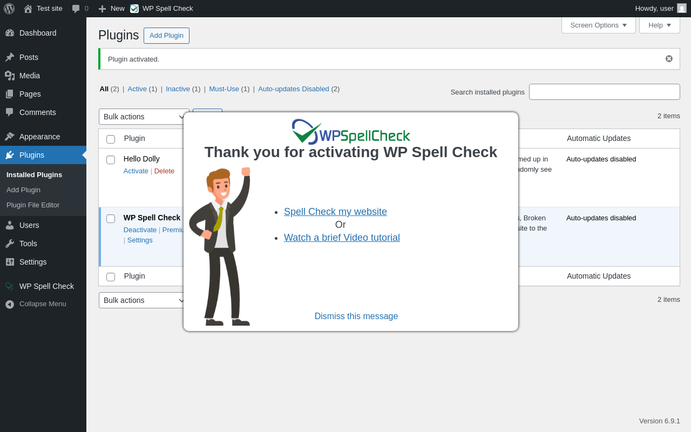
Task: Click the Plugin activated notice text
Action: (133, 59)
